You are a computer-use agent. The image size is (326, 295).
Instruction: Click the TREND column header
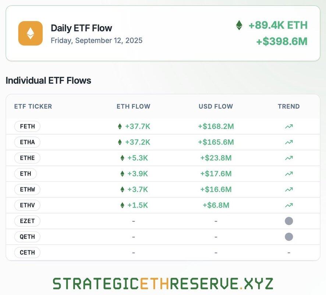coord(289,107)
